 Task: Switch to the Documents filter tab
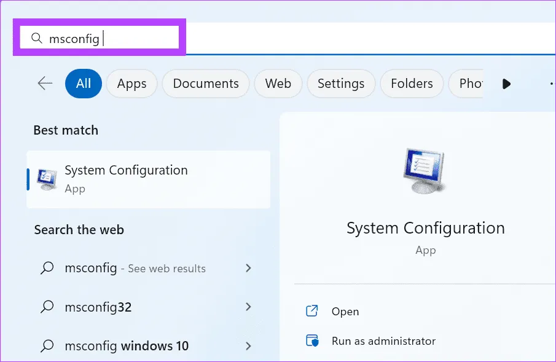click(205, 84)
